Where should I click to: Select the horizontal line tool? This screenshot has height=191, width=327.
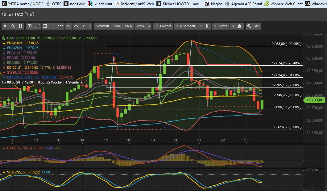pyautogui.click(x=53, y=26)
